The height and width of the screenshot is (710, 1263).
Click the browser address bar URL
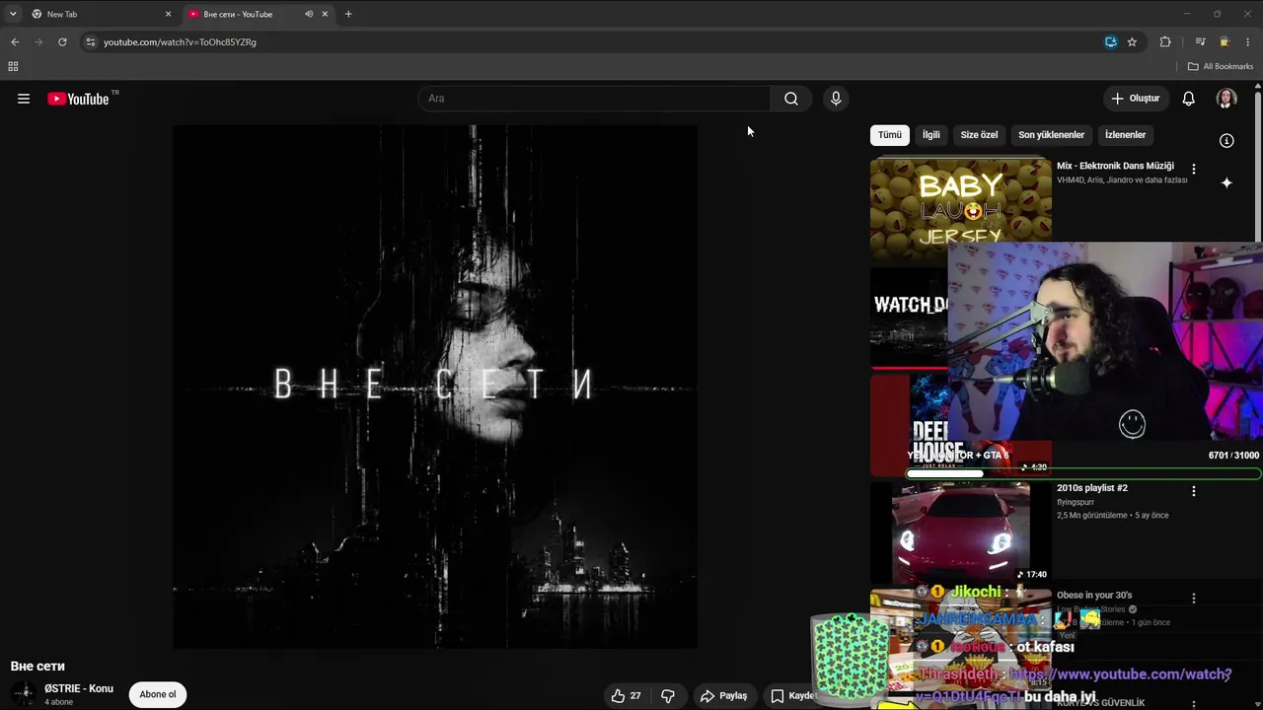[180, 42]
